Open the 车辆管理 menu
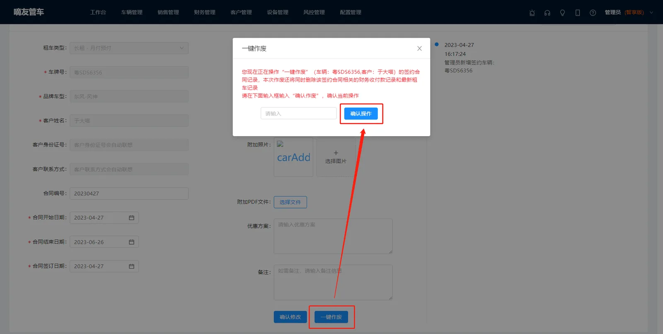 click(x=132, y=12)
